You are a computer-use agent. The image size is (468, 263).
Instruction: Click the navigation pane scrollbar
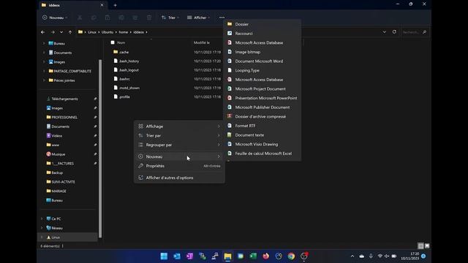pos(100,148)
